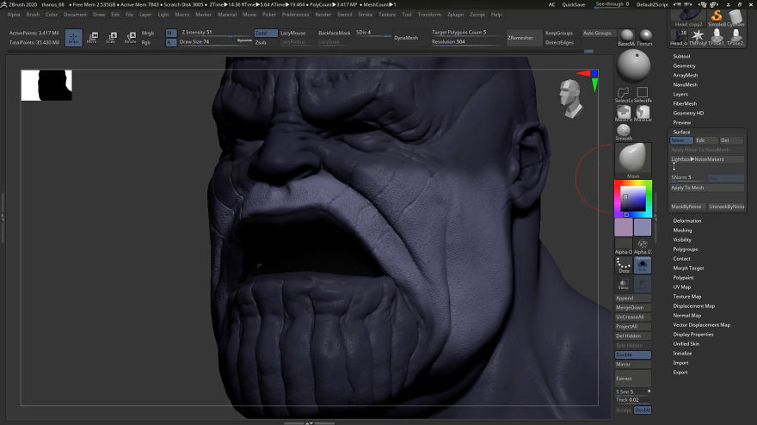757x425 pixels.
Task: Select the Move gizmo icon
Action: [x=92, y=38]
